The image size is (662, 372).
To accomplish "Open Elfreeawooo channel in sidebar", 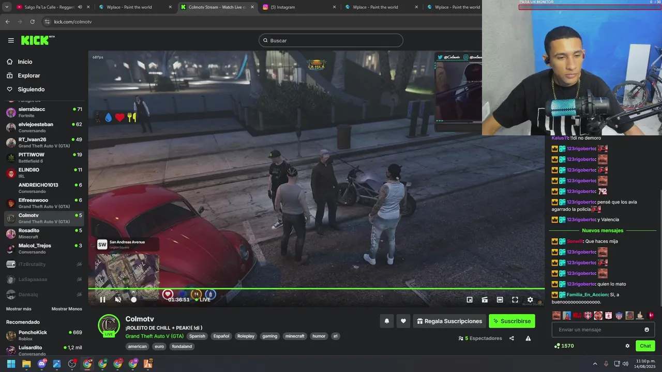I will [x=44, y=203].
